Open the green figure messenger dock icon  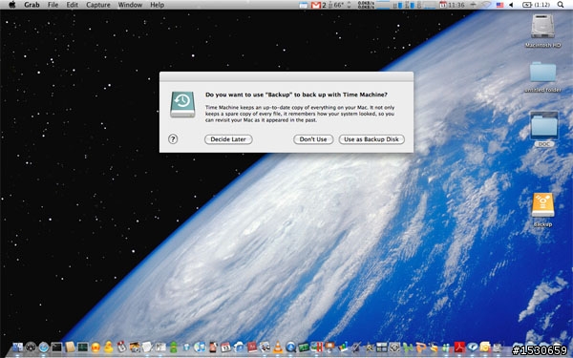coord(173,347)
